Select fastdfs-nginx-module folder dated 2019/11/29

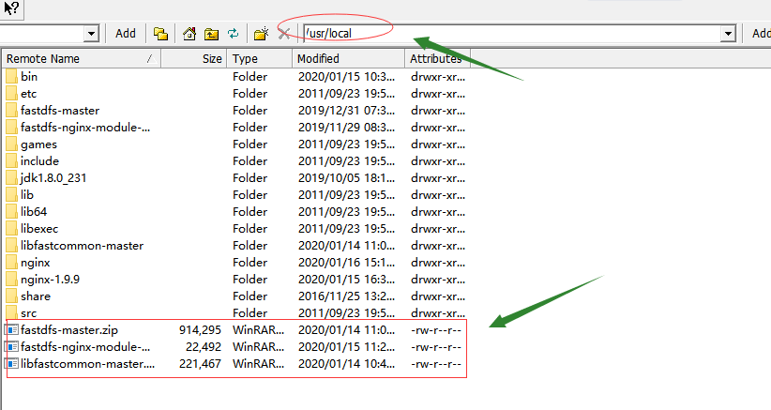(x=85, y=128)
